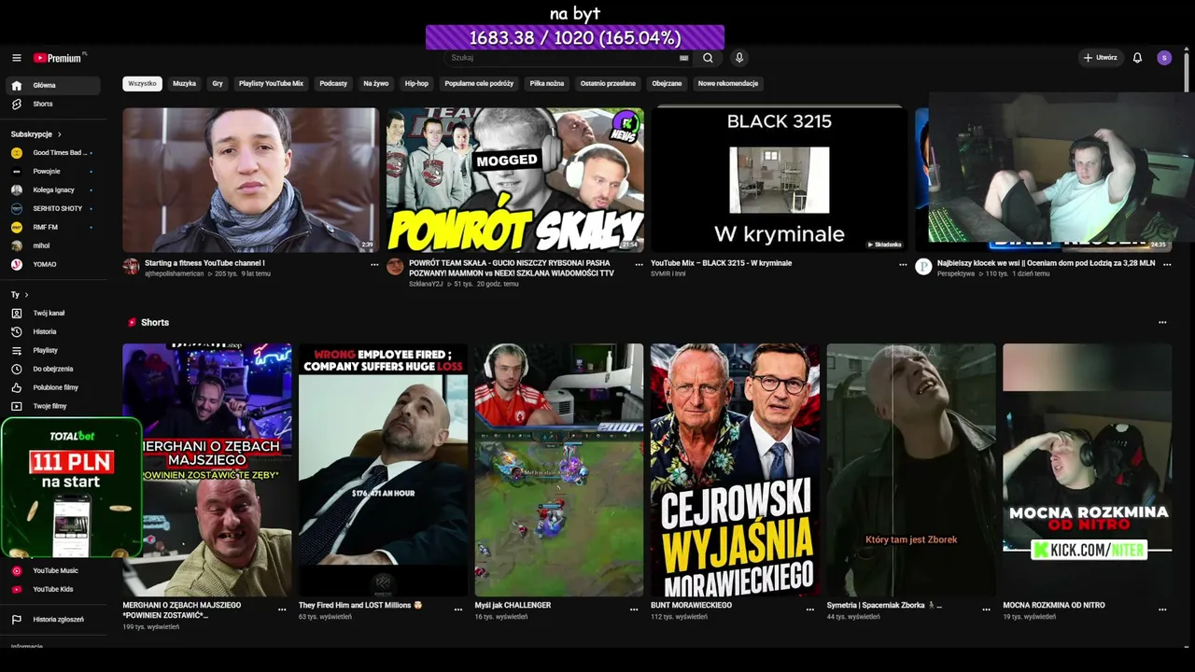Select the Podcasty filter chip

pos(333,83)
